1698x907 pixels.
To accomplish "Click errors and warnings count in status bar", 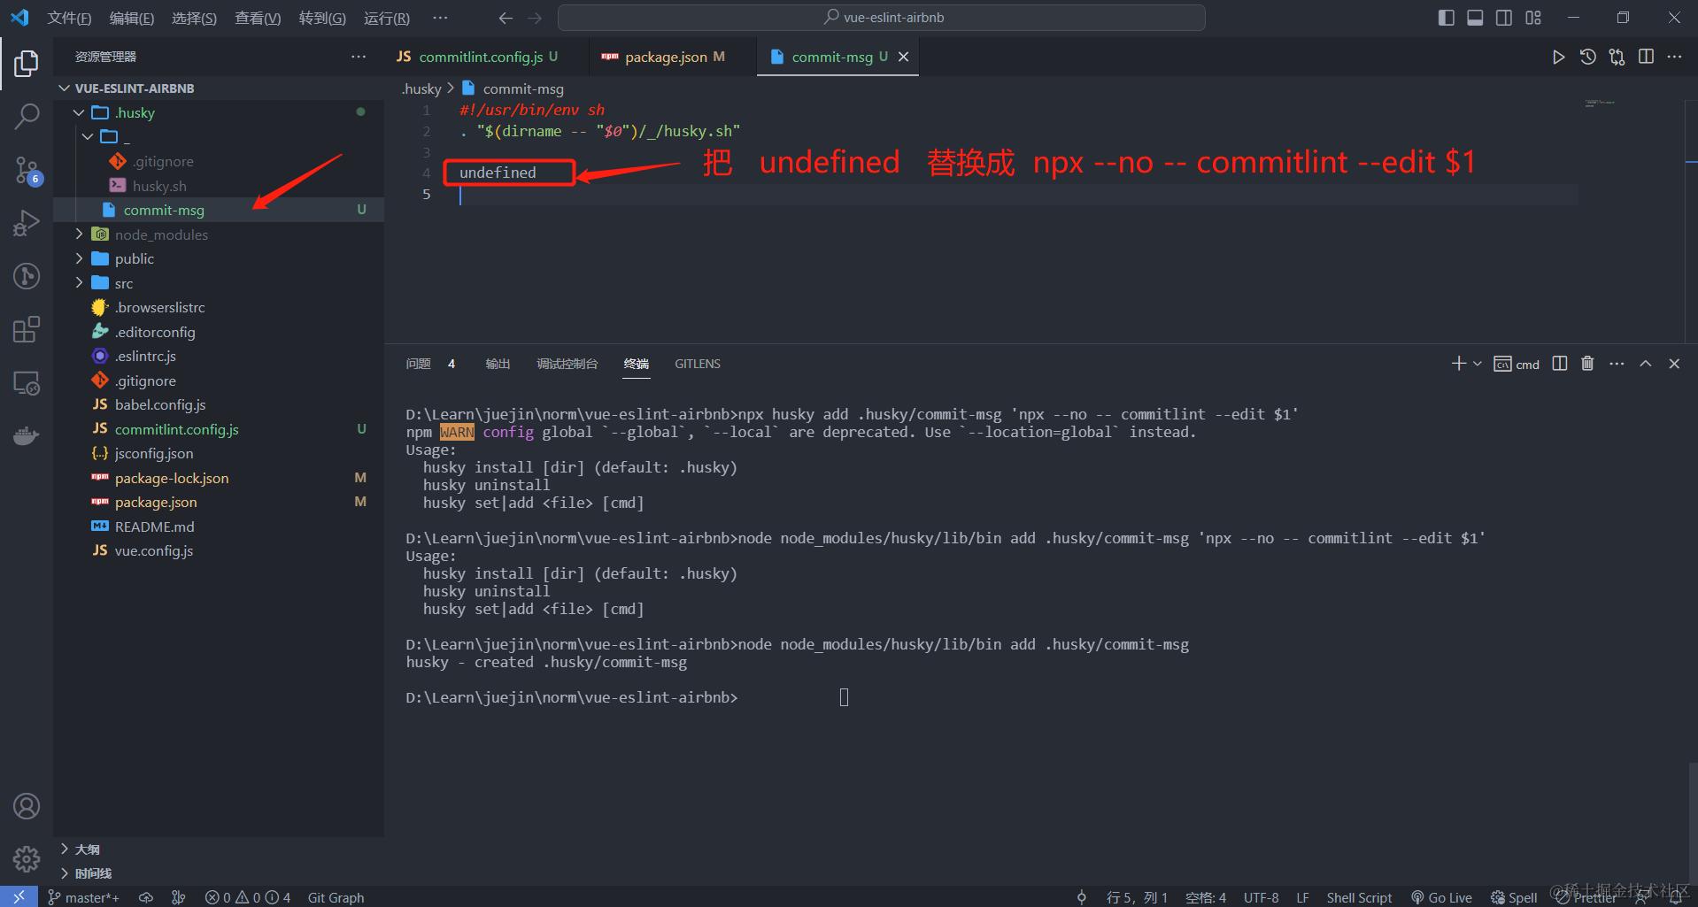I will 248,897.
